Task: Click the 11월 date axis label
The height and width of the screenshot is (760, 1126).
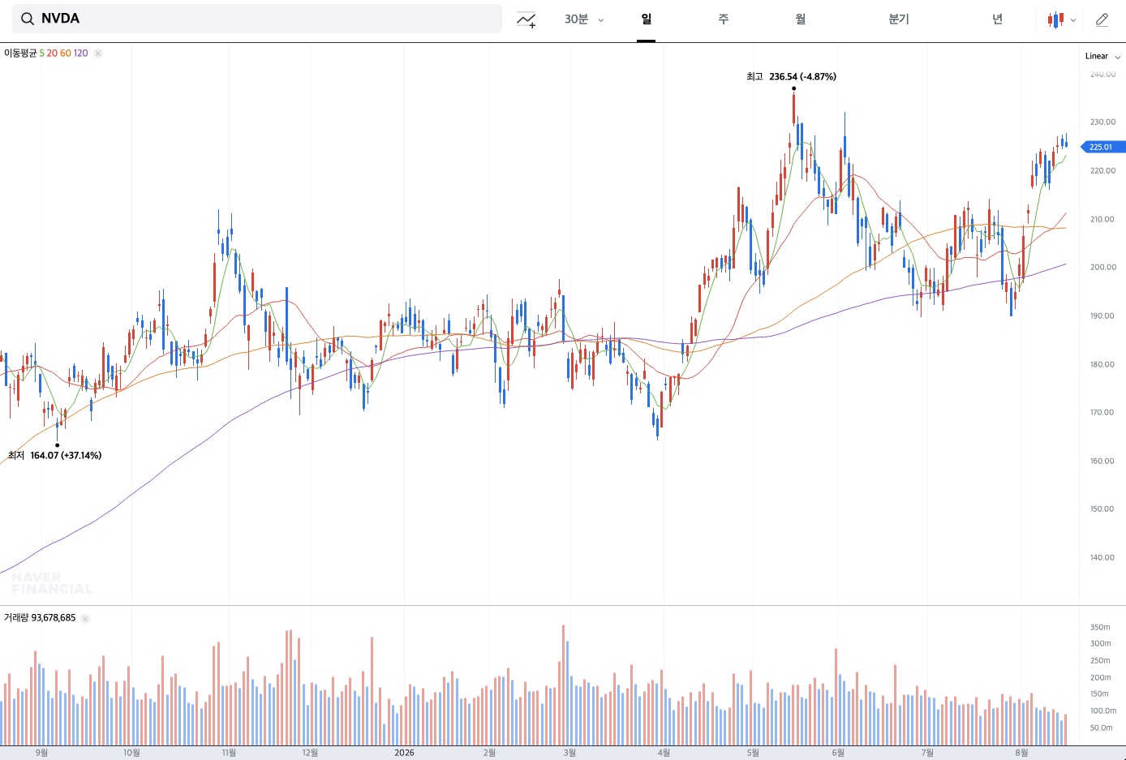Action: (229, 753)
